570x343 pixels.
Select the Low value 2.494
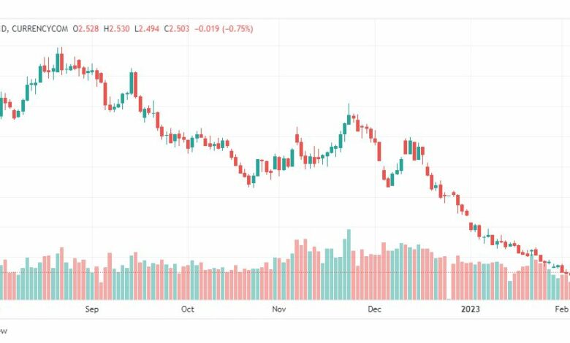pyautogui.click(x=149, y=28)
